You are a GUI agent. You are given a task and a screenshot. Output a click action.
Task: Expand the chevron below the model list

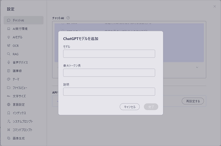197,67
